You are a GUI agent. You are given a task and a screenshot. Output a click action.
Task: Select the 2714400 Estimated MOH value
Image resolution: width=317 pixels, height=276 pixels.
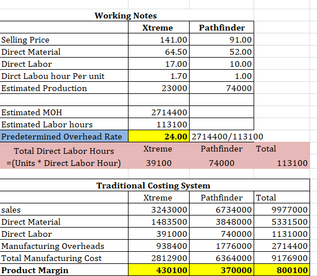(158, 112)
